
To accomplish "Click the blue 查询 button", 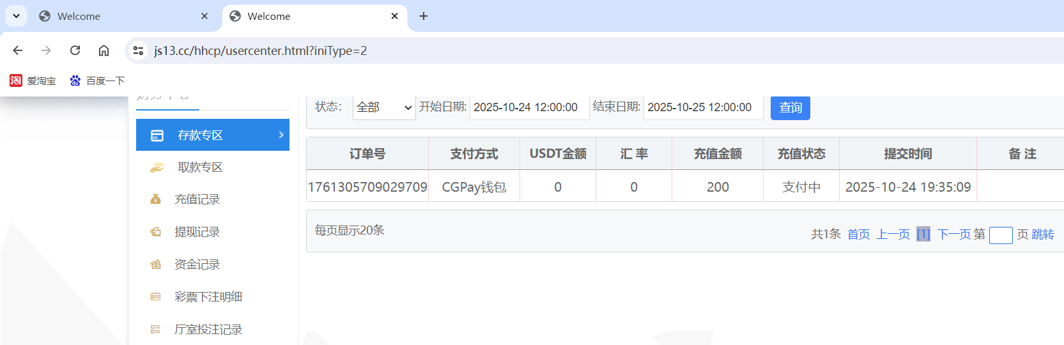I will click(x=790, y=107).
